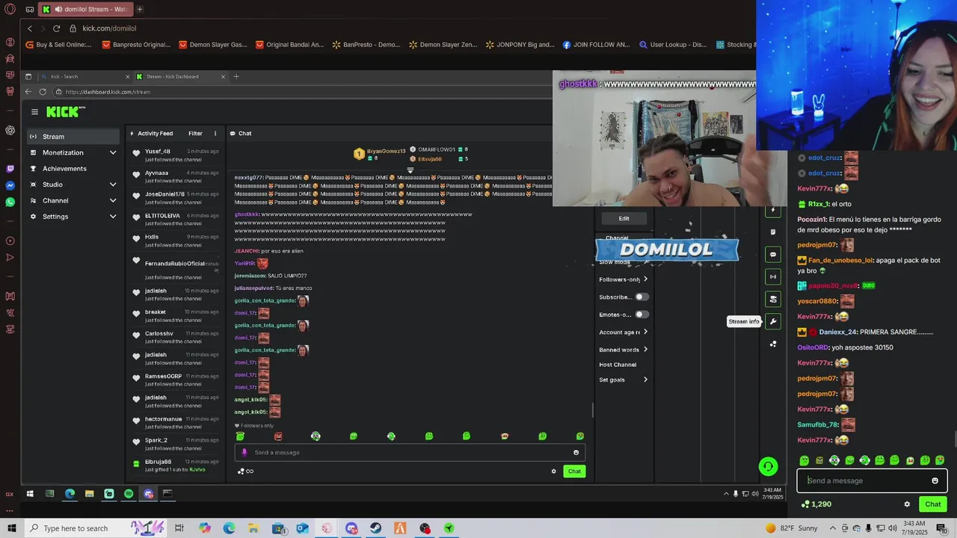Toggle the Emotes-only chat switch
This screenshot has height=538, width=957.
tap(641, 315)
